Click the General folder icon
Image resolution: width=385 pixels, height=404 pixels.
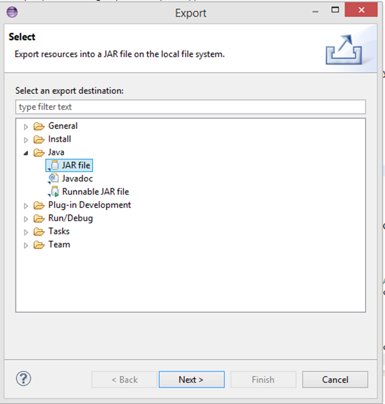39,126
